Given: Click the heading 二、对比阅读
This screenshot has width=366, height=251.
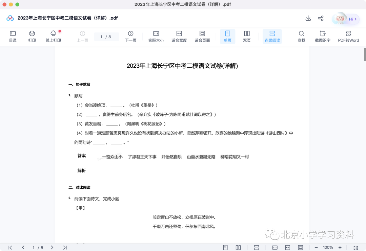Looking at the screenshot, I should pos(79,187).
